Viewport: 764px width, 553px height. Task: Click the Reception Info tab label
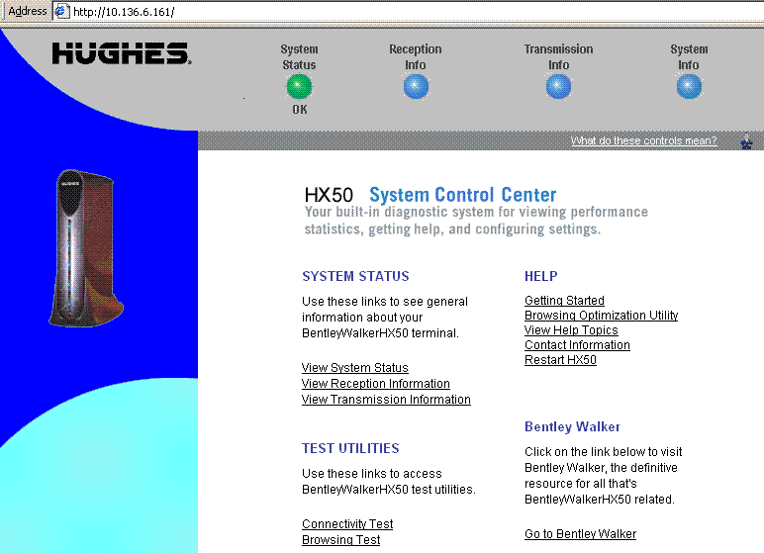click(415, 57)
